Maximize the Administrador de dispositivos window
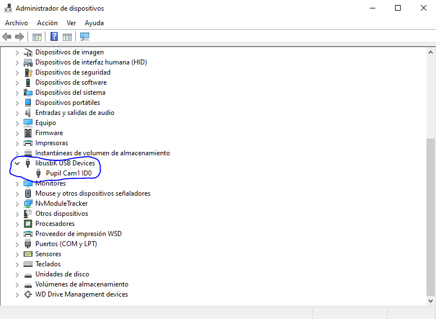 pos(398,8)
